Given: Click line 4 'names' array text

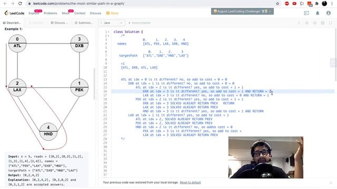Looking at the screenshot, I should [x=153, y=44].
